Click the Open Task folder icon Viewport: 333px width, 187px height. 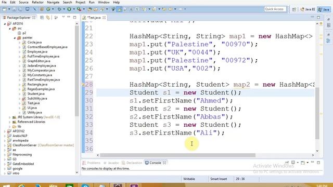96,9
